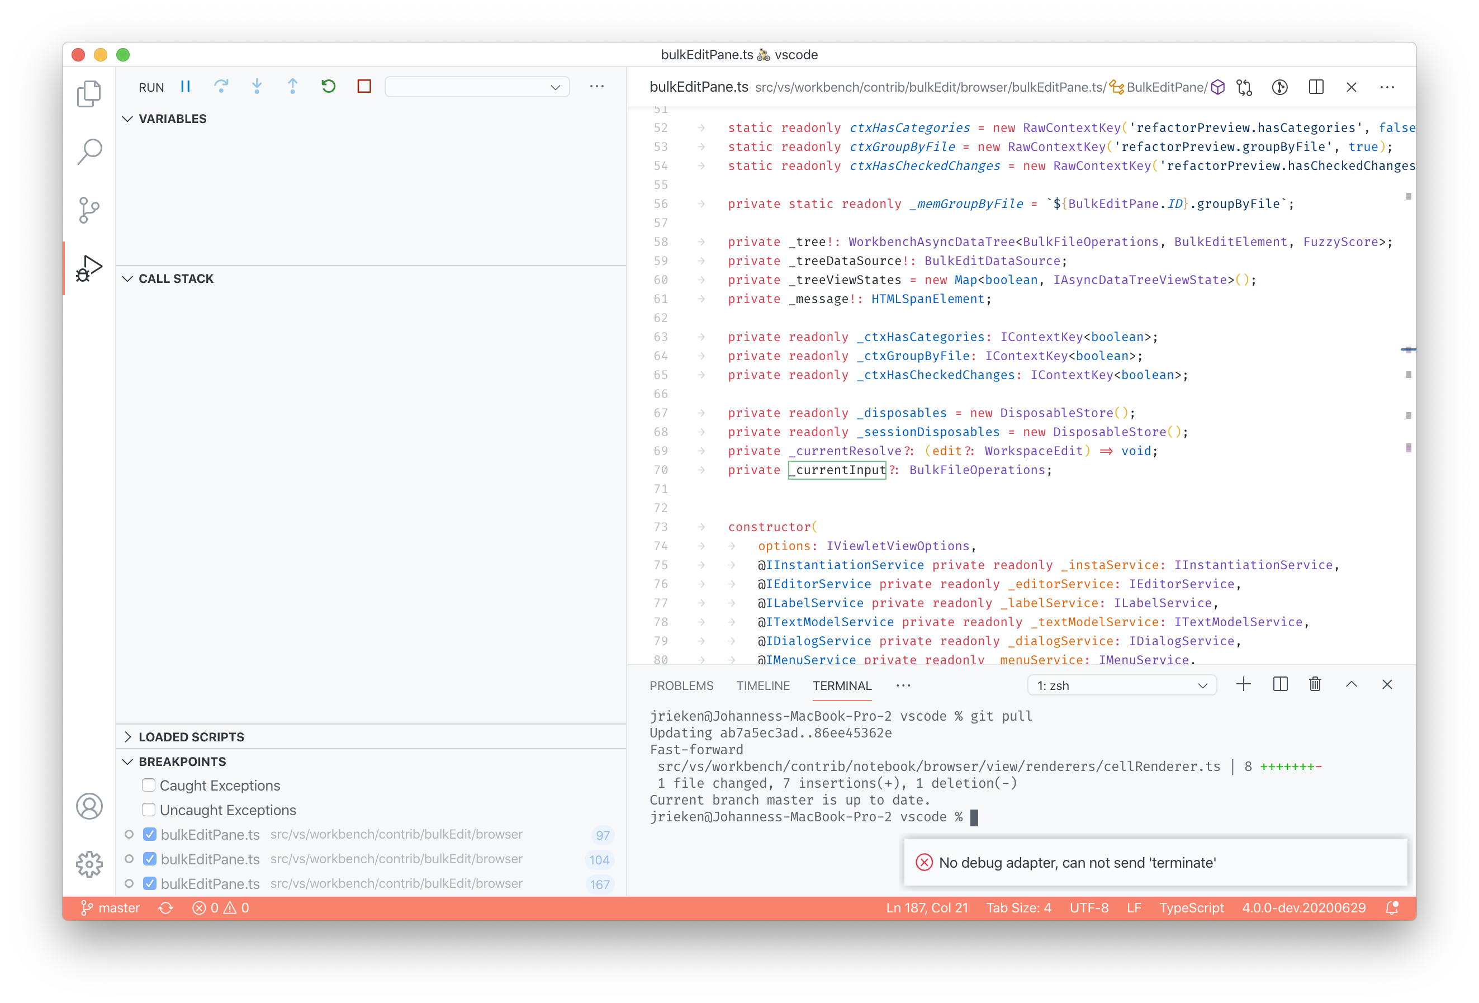
Task: Click the open timeline icon in editor toolbar
Action: (1280, 87)
